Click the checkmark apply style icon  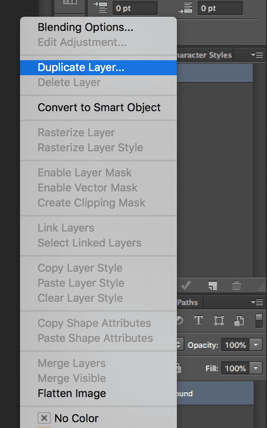186,285
